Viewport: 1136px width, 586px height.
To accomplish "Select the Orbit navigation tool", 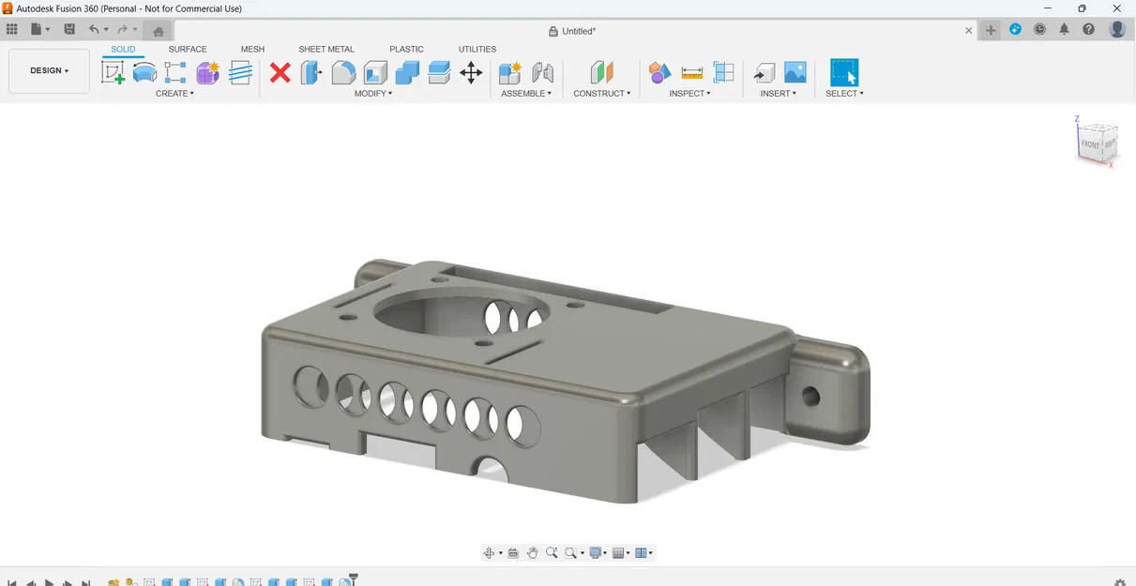I will [489, 553].
